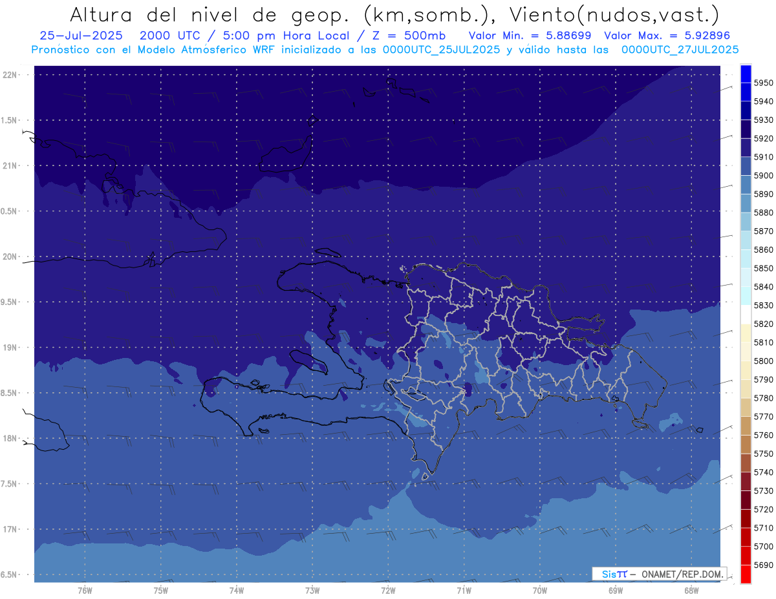Pick the legend swatch between 5780 and 5770
The height and width of the screenshot is (599, 776).
[x=746, y=407]
